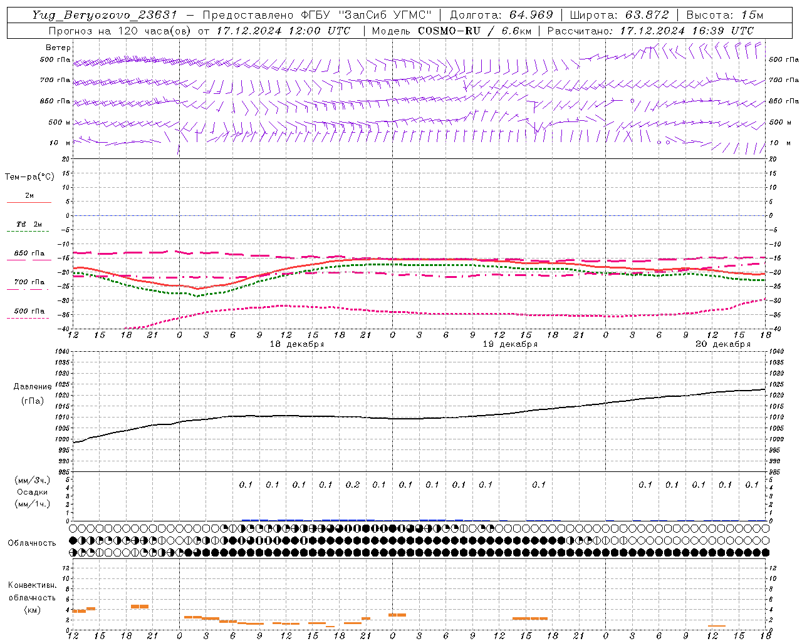The image size is (802, 641).
Task: Click the Ветер wind panel label
Action: coord(58,48)
